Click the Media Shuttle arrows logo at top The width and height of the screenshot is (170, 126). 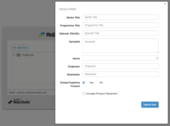tap(42, 35)
